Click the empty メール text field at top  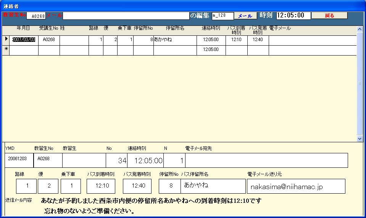126,16
